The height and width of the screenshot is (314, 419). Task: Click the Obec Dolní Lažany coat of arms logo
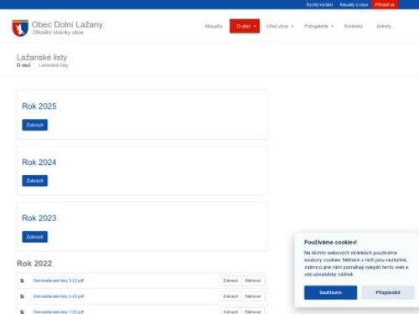pyautogui.click(x=20, y=28)
